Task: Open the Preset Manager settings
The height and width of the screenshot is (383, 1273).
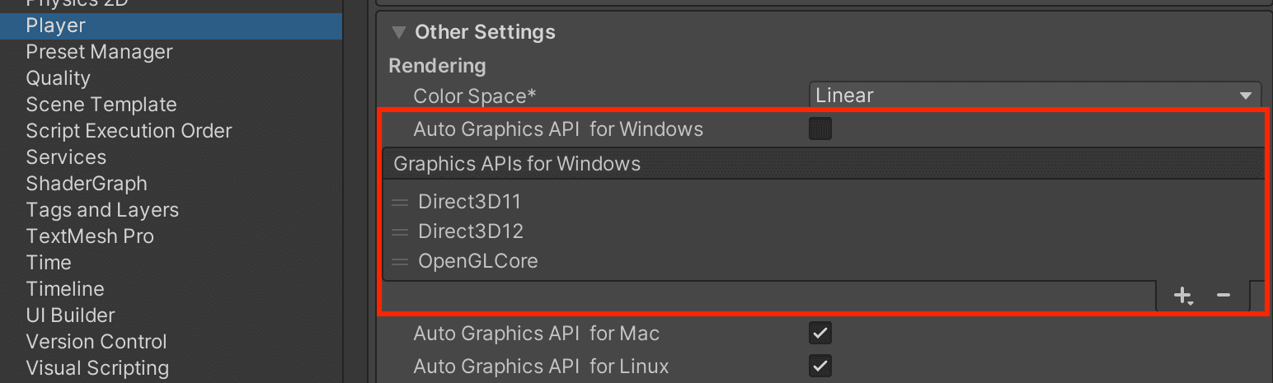Action: point(99,52)
